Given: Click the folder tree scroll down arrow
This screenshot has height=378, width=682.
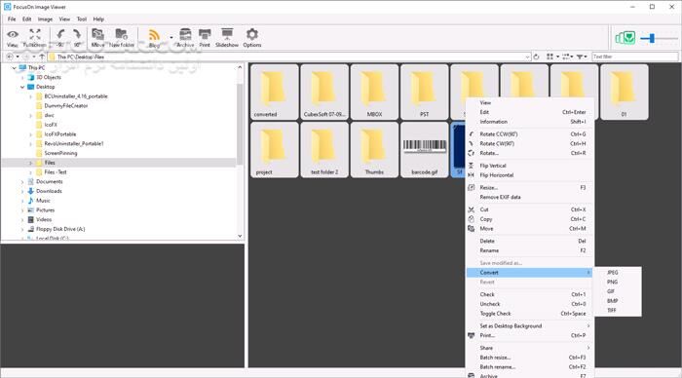Looking at the screenshot, I should pyautogui.click(x=240, y=236).
